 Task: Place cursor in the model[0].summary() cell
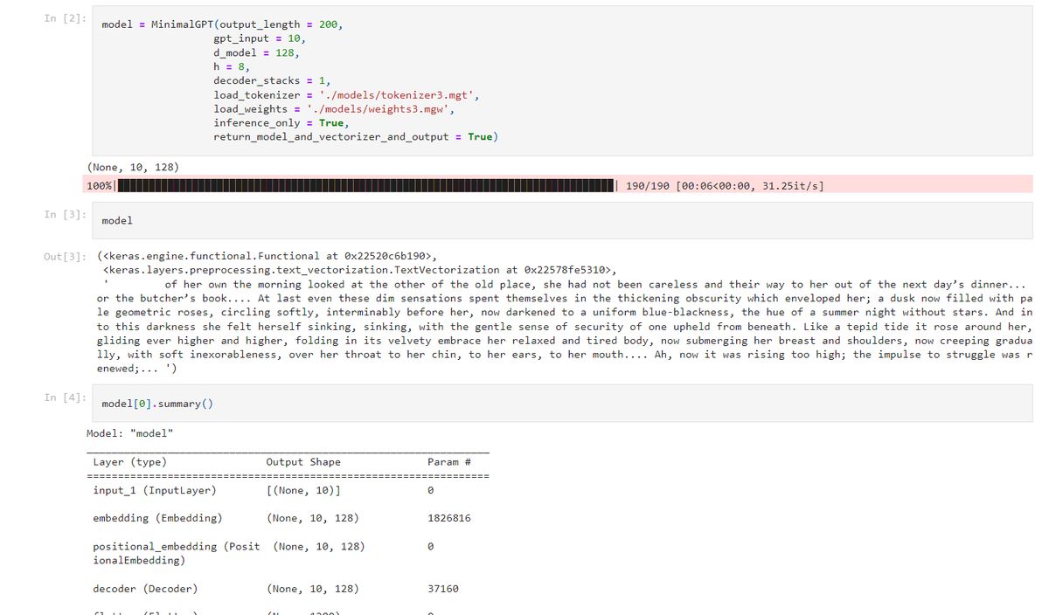[x=559, y=404]
